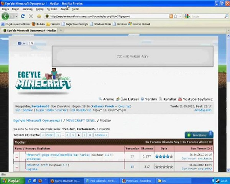Open the Görünüm menu
Viewport: 230px width, 184px height.
tap(27, 9)
